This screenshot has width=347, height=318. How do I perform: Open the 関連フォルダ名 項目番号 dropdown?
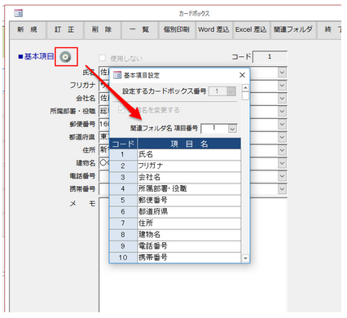click(232, 129)
